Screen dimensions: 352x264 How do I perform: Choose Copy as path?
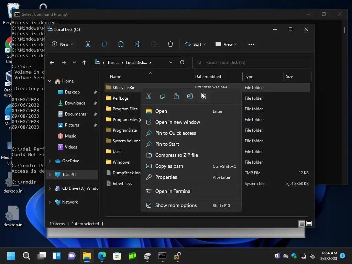(191, 166)
